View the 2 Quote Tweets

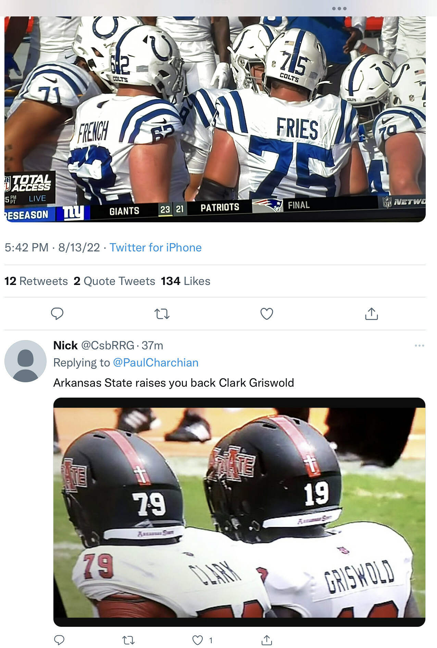[114, 281]
